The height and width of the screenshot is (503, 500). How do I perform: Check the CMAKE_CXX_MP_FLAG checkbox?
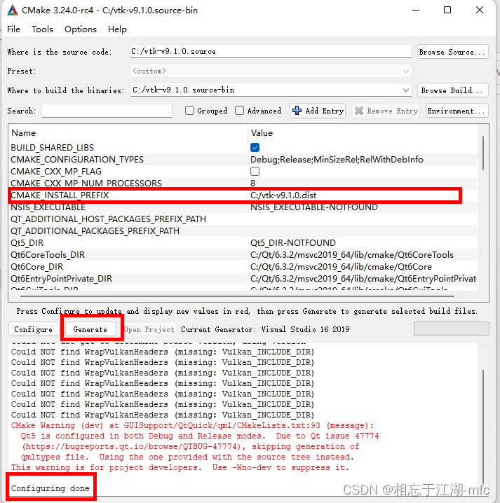(255, 172)
